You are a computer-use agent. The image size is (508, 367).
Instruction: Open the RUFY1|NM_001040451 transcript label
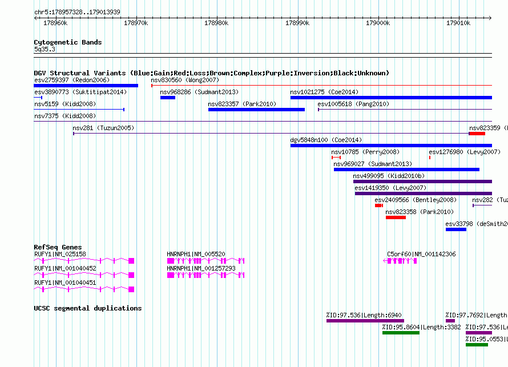[65, 283]
